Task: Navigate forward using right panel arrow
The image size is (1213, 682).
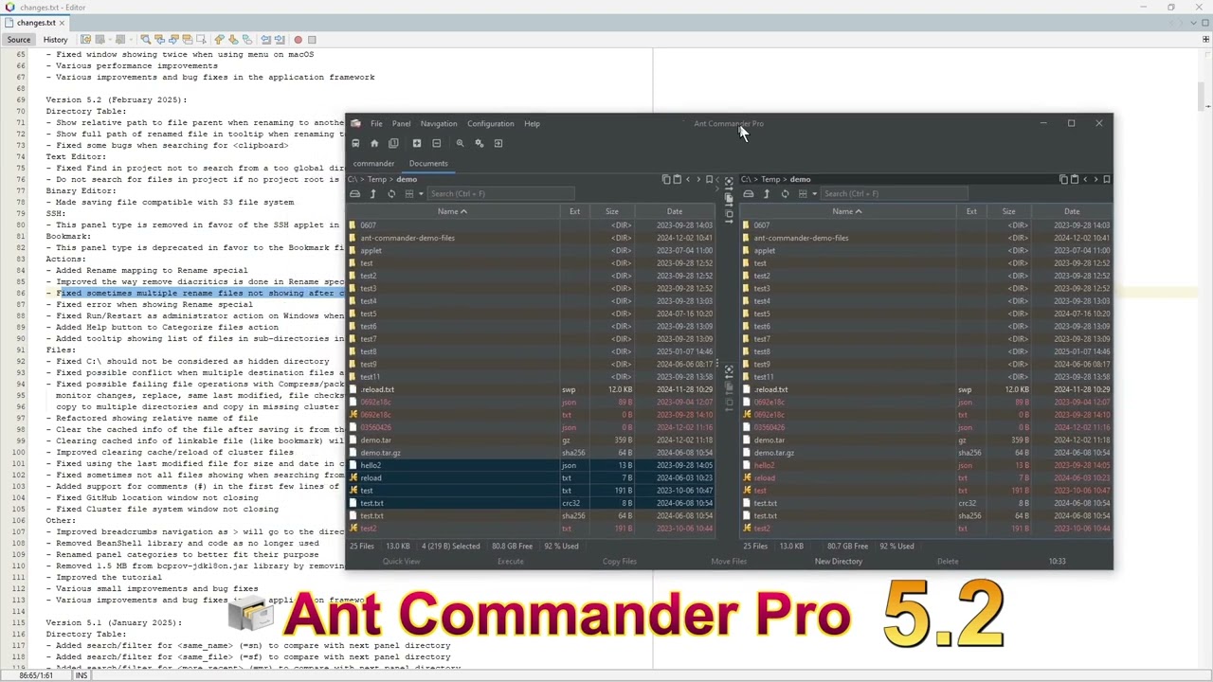Action: [1095, 179]
